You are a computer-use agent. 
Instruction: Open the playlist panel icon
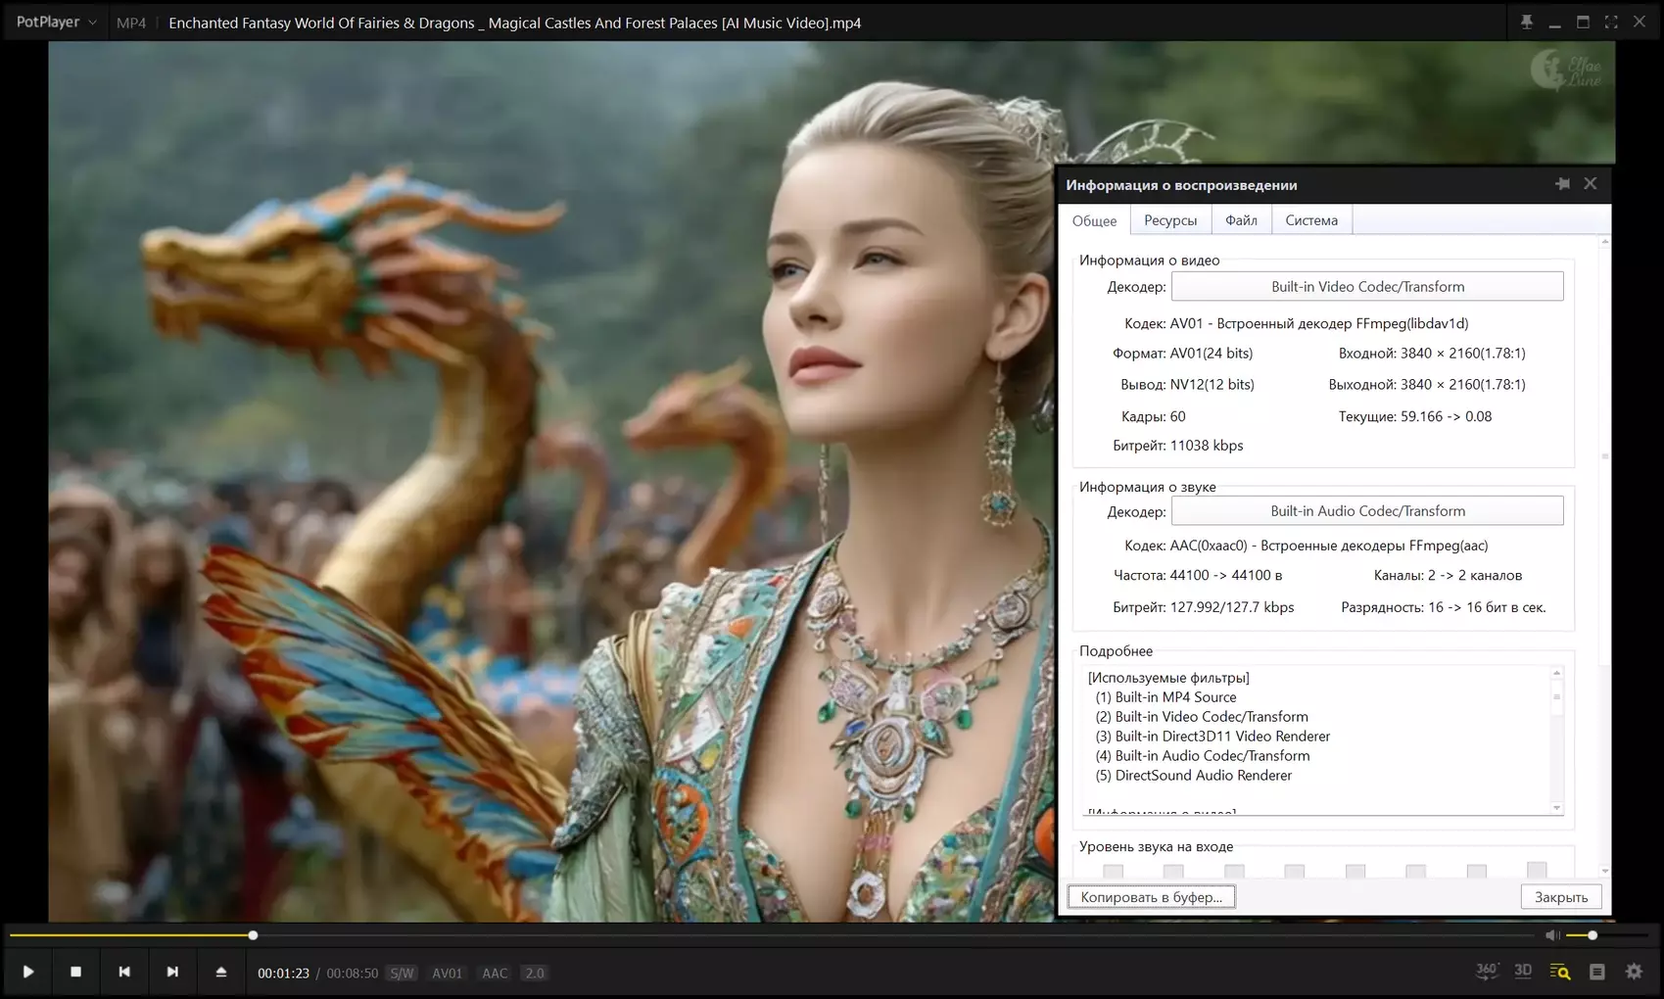pos(1597,972)
